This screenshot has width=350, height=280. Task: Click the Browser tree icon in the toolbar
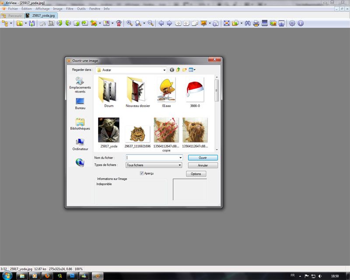click(x=5, y=23)
